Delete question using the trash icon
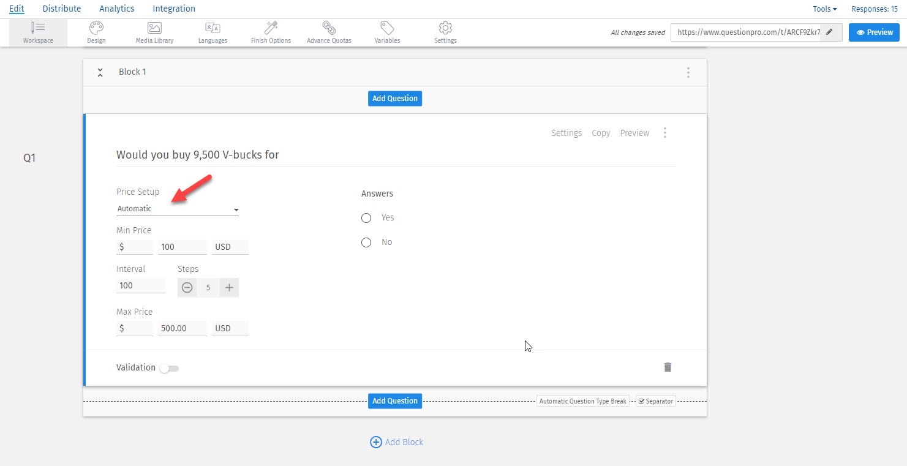 [668, 367]
